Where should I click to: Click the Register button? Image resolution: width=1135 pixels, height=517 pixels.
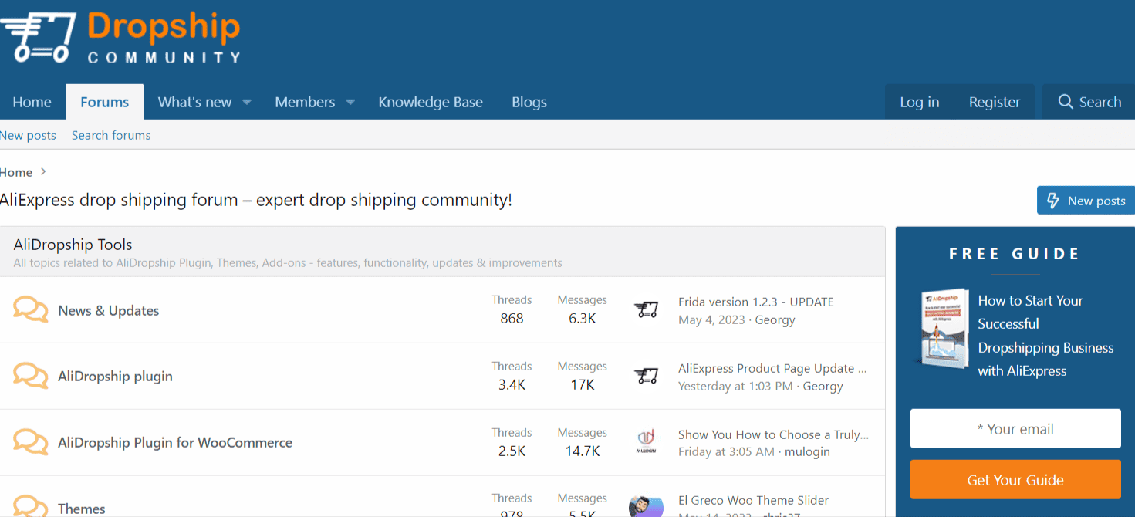(x=994, y=101)
